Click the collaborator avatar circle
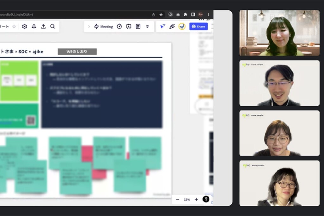 [182, 27]
